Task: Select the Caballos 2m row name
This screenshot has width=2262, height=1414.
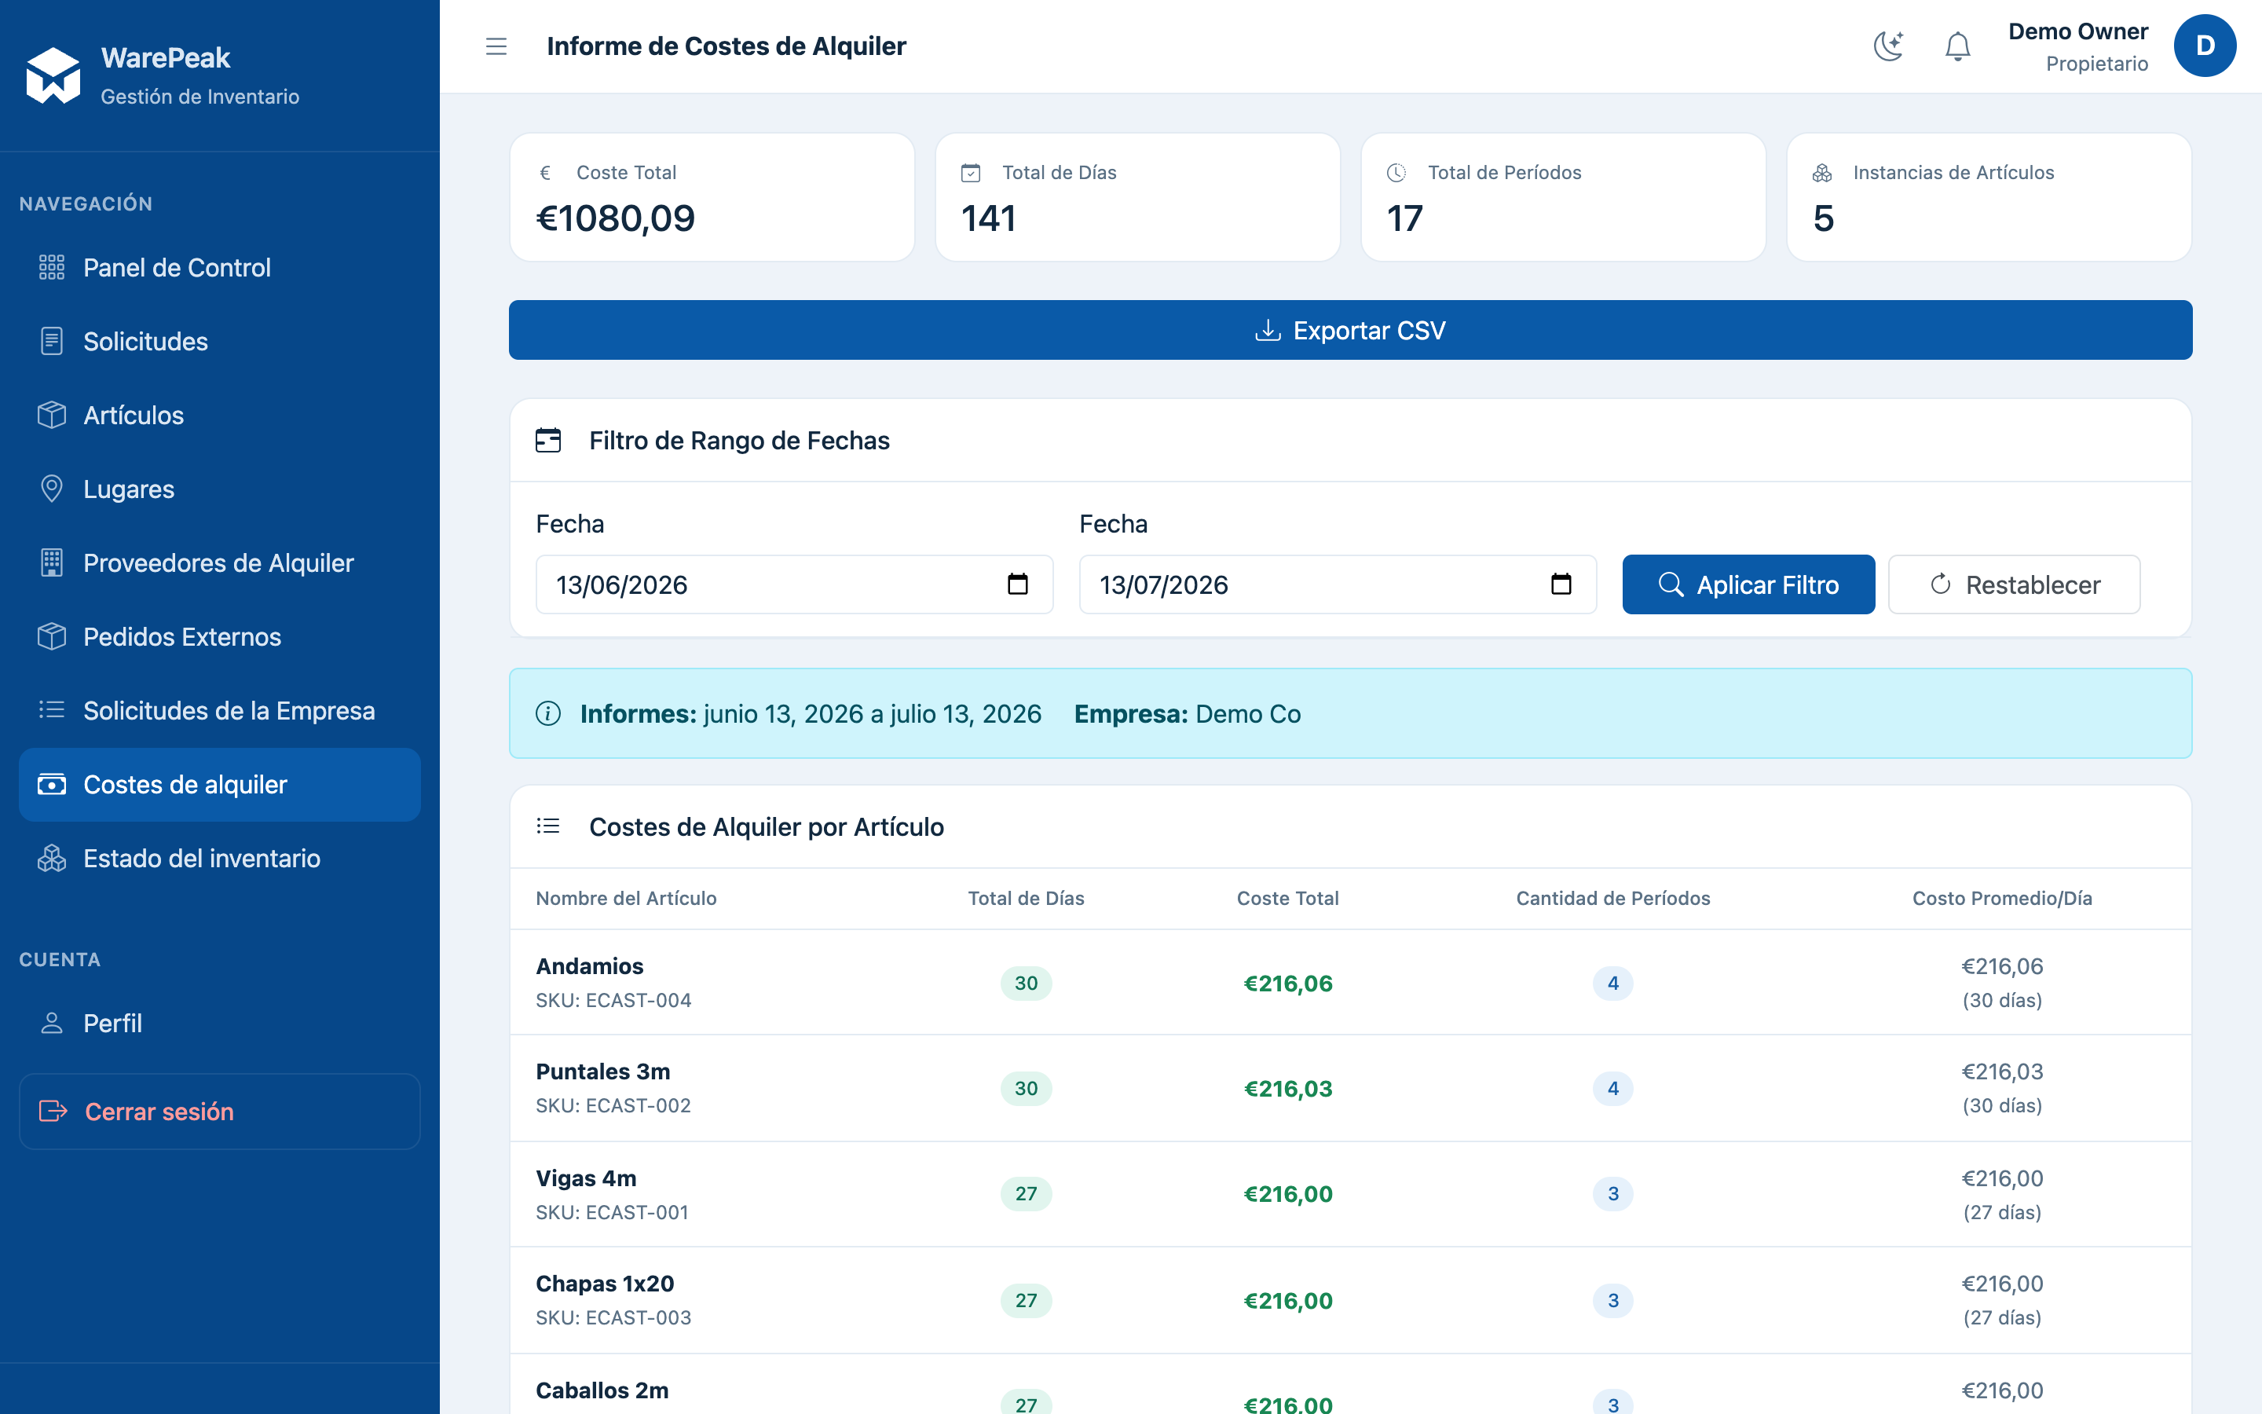Action: coord(602,1390)
